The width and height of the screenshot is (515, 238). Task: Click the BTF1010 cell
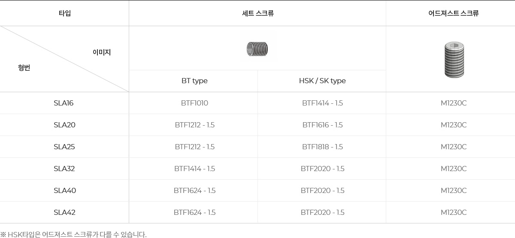[194, 103]
